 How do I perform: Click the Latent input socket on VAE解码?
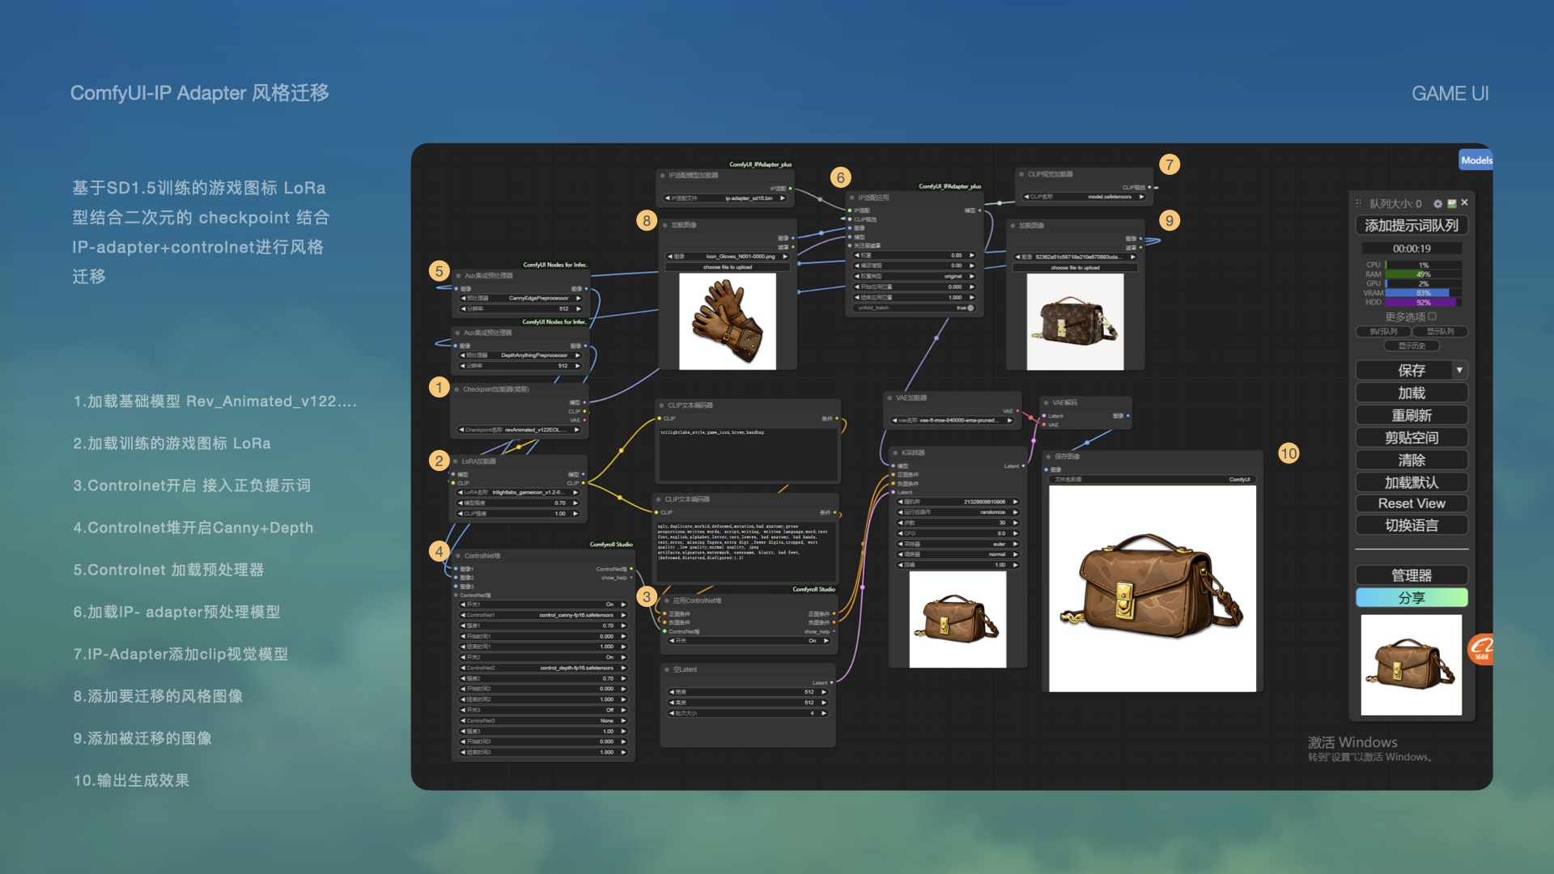(x=1044, y=416)
